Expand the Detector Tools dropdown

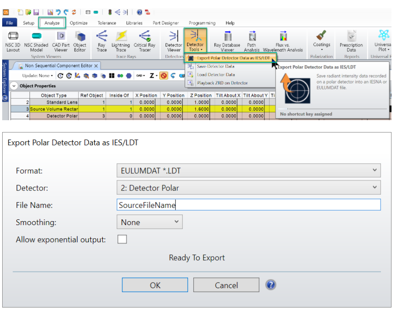coord(195,41)
